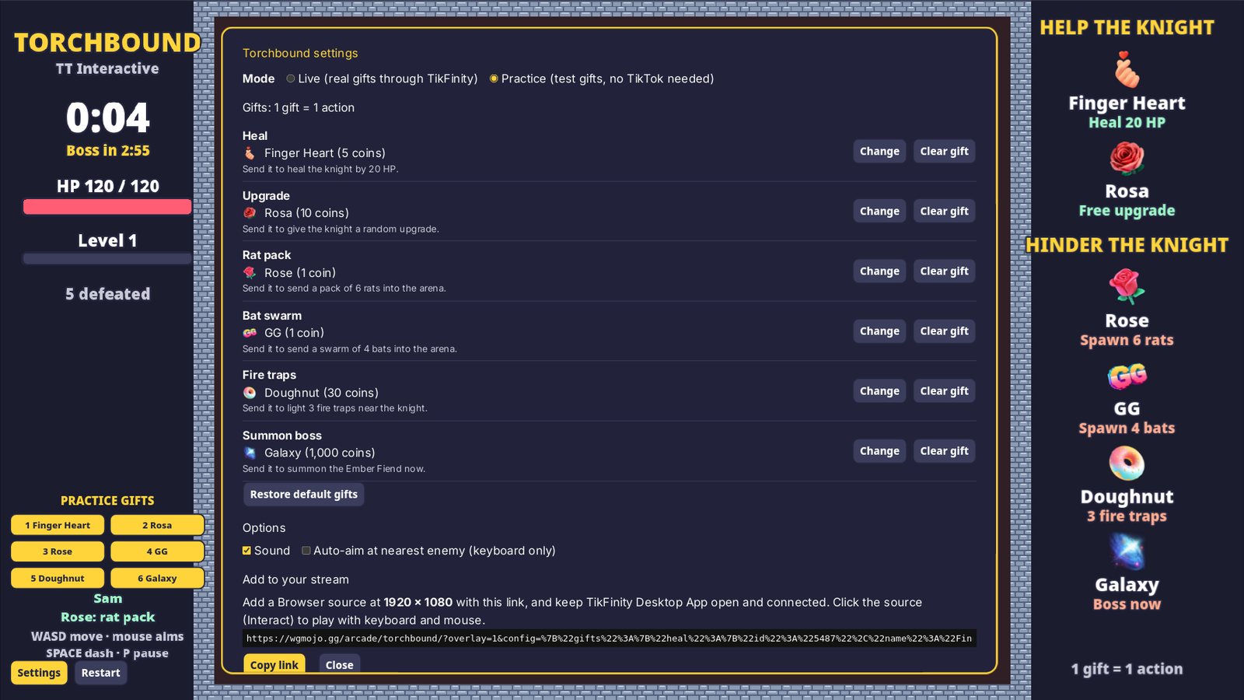Image resolution: width=1244 pixels, height=700 pixels.
Task: Click 'Finger Heart (5 coins)' label
Action: click(x=325, y=153)
